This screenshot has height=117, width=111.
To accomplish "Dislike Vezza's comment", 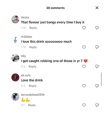I will (x=97, y=28).
